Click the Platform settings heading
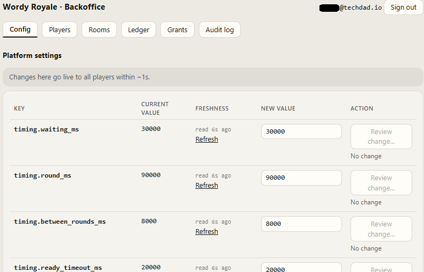The width and height of the screenshot is (424, 272). point(32,55)
